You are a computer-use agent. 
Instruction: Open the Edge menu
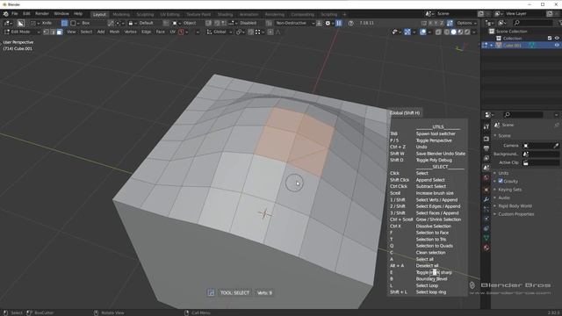coord(147,32)
